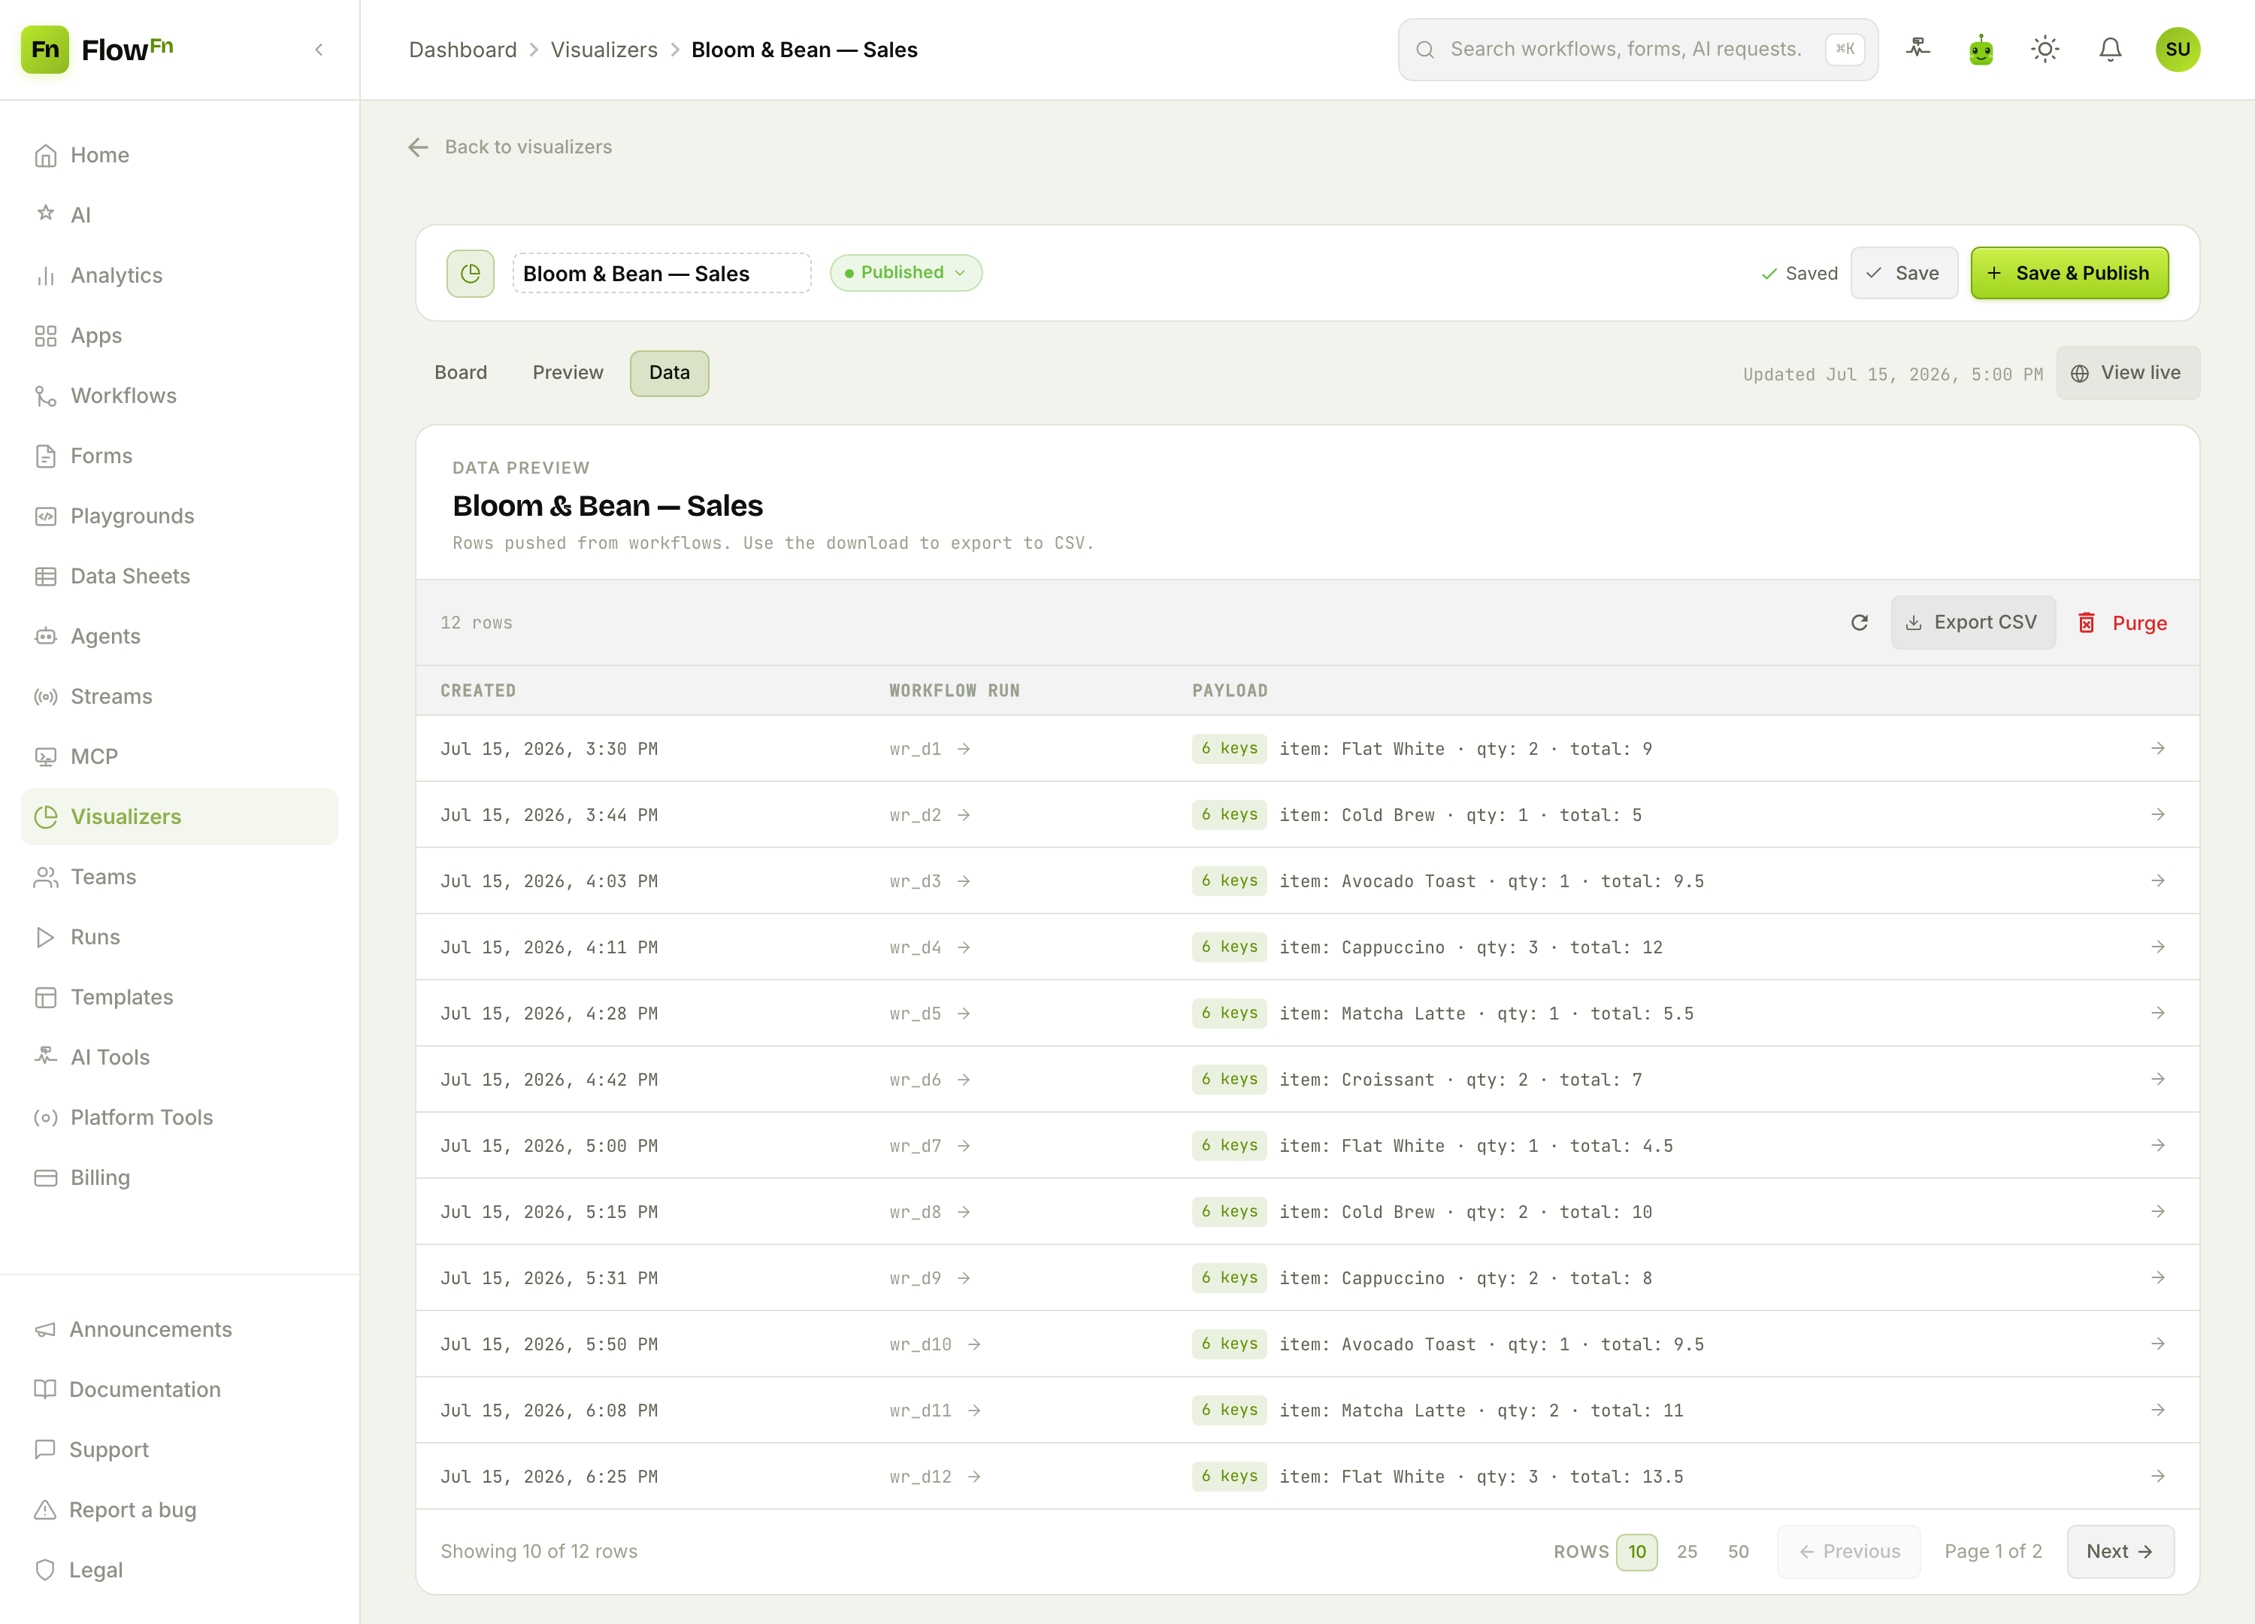
Task: Open Apps in sidebar
Action: pos(179,335)
